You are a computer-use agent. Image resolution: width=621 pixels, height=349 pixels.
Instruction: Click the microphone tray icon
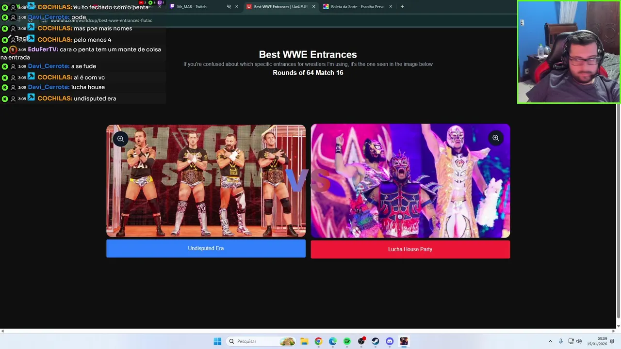(x=561, y=341)
